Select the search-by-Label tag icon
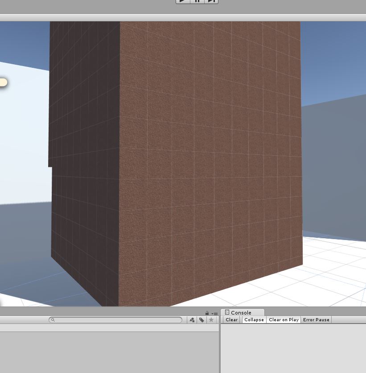 202,320
